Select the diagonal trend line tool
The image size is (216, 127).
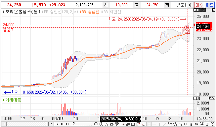165,124
